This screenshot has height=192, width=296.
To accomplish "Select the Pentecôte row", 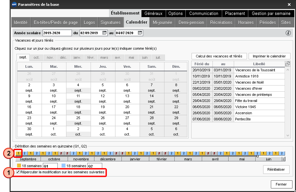I will [238, 119].
